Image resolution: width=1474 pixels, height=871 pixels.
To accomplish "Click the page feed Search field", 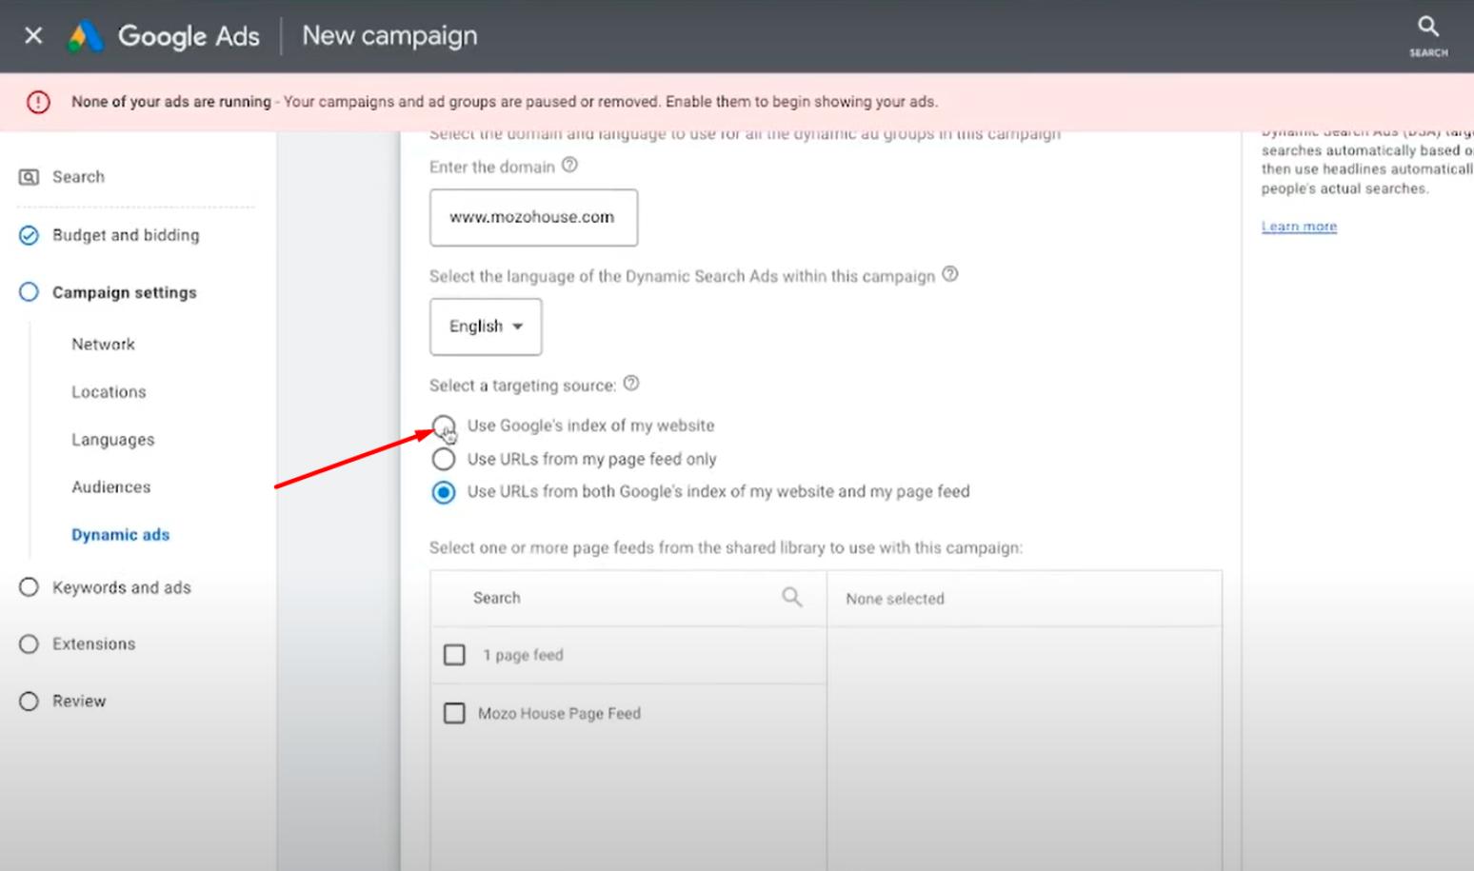I will coord(628,598).
